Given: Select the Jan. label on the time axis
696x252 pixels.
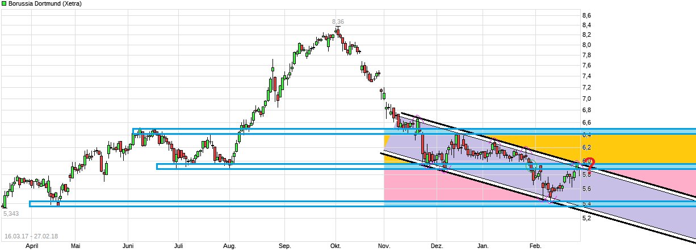Looking at the screenshot, I should pos(483,246).
